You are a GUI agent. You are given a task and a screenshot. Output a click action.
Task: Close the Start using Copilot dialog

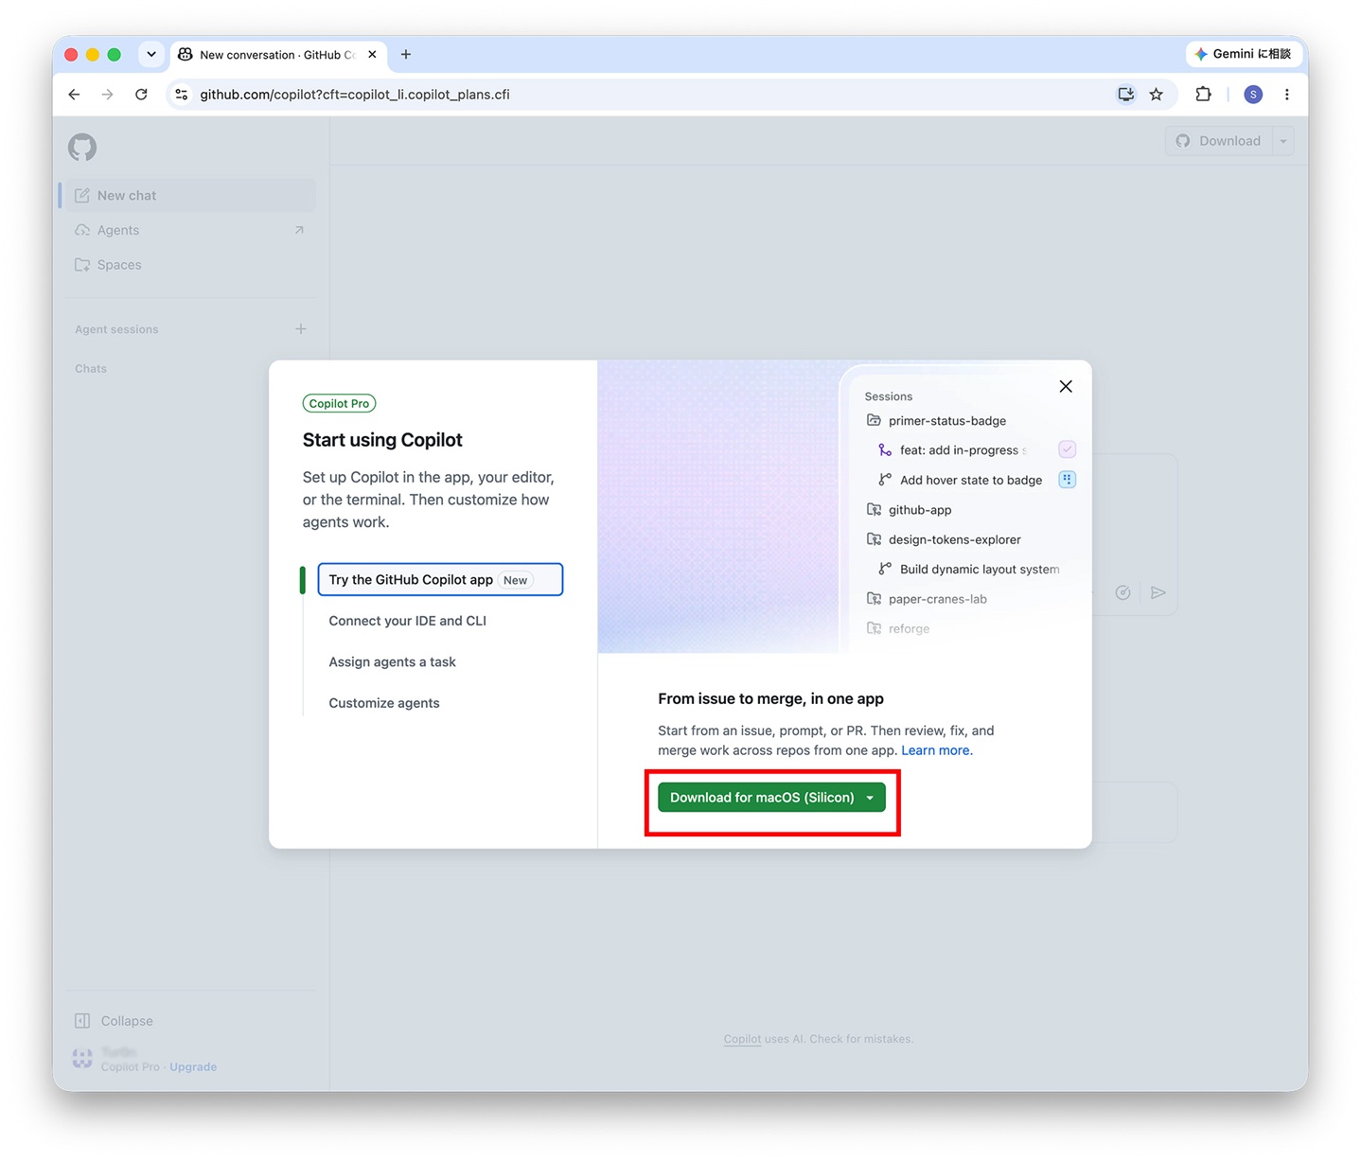(1066, 386)
